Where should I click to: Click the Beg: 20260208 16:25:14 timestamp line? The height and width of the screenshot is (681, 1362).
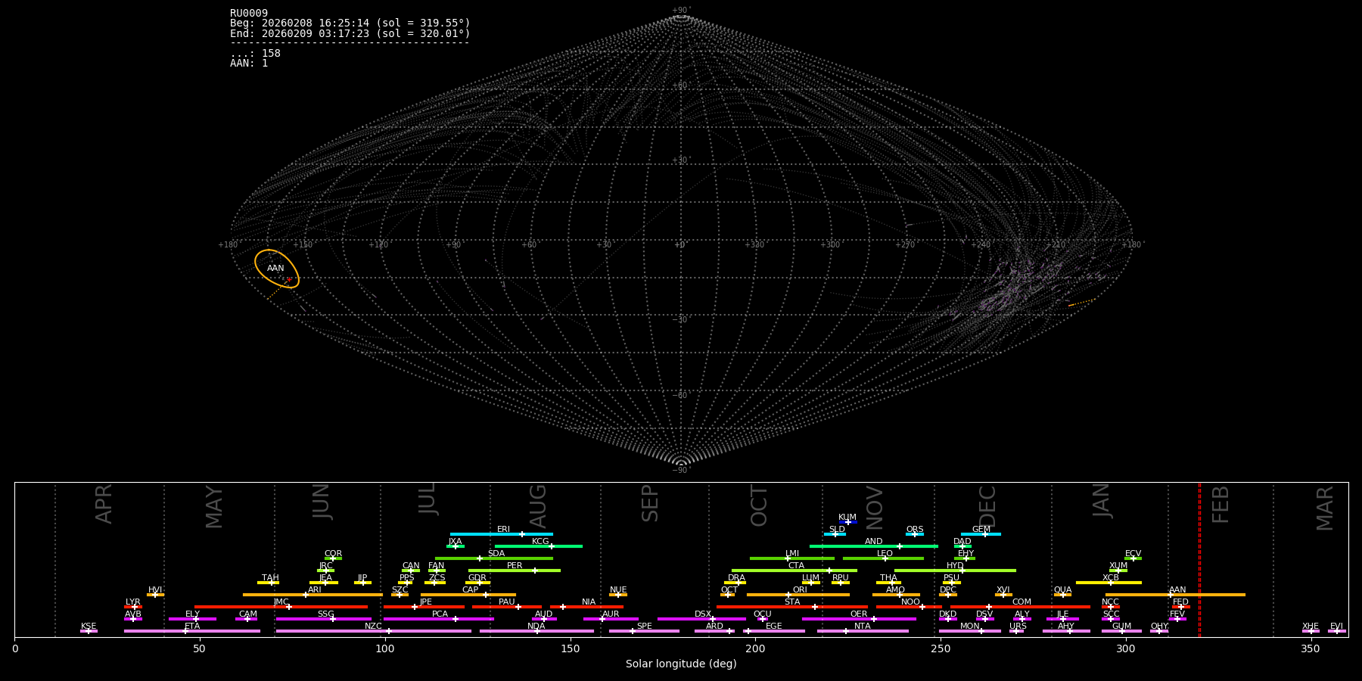[350, 23]
